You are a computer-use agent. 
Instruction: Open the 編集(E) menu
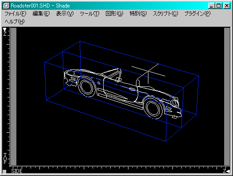coord(41,14)
